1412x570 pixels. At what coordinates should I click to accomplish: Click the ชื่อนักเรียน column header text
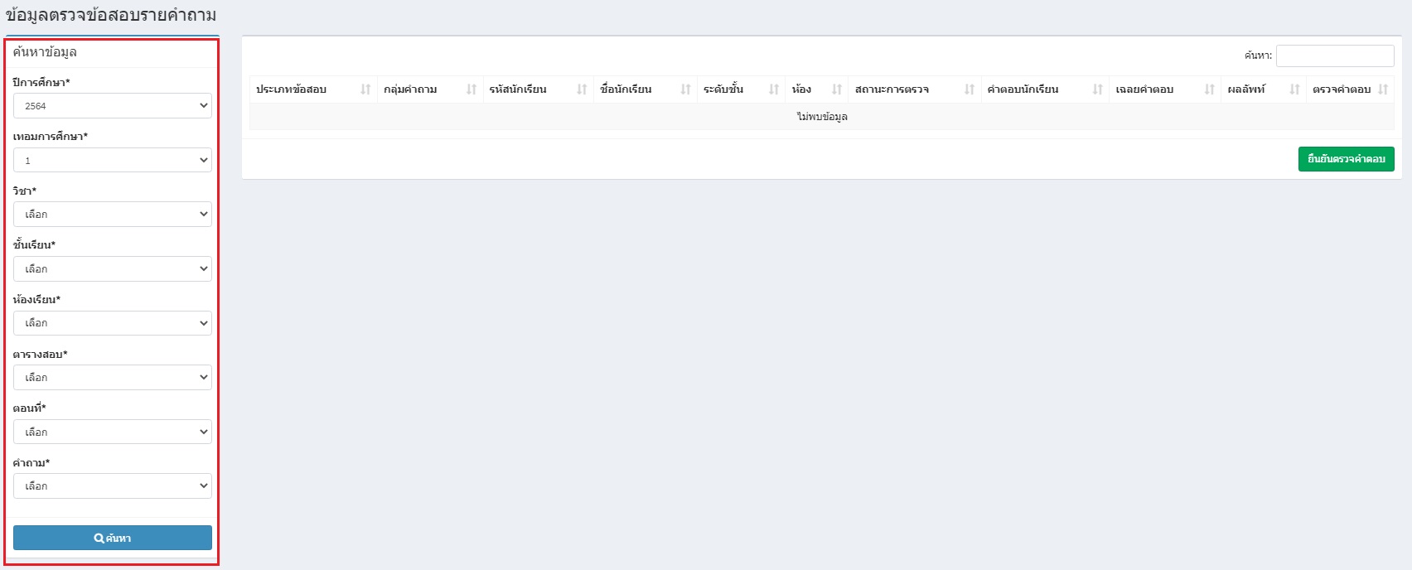click(626, 89)
